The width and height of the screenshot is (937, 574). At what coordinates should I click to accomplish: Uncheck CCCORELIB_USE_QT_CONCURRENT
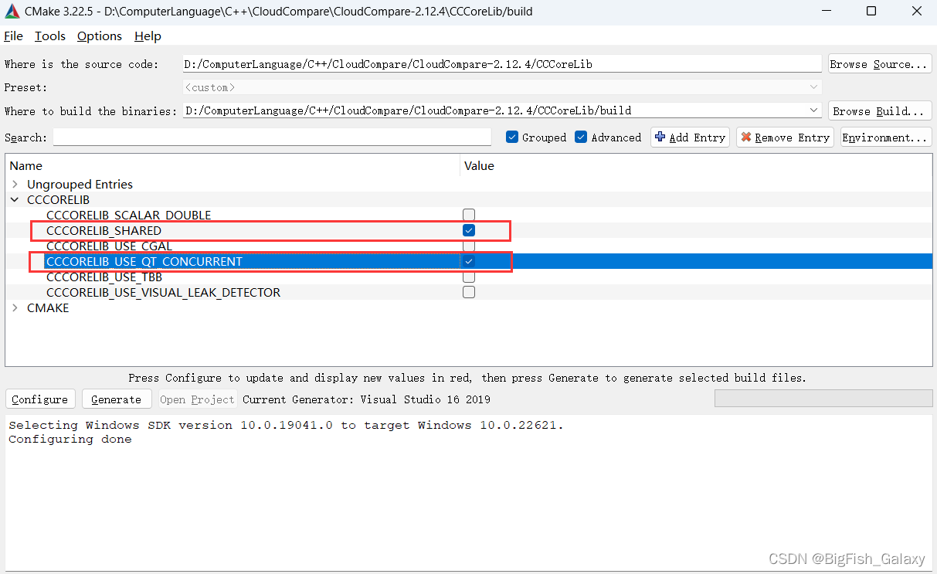coord(469,261)
